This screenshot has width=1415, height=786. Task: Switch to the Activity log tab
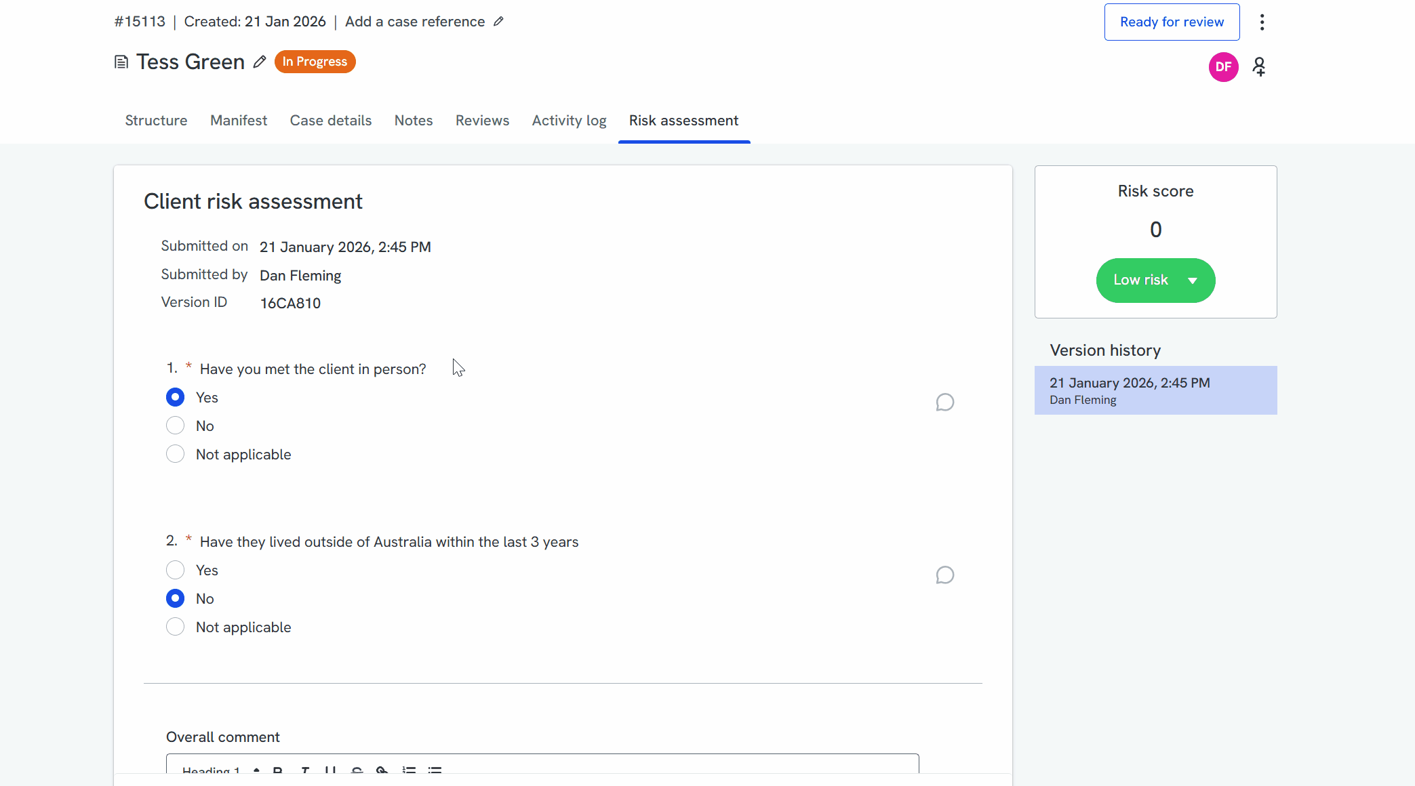tap(569, 121)
